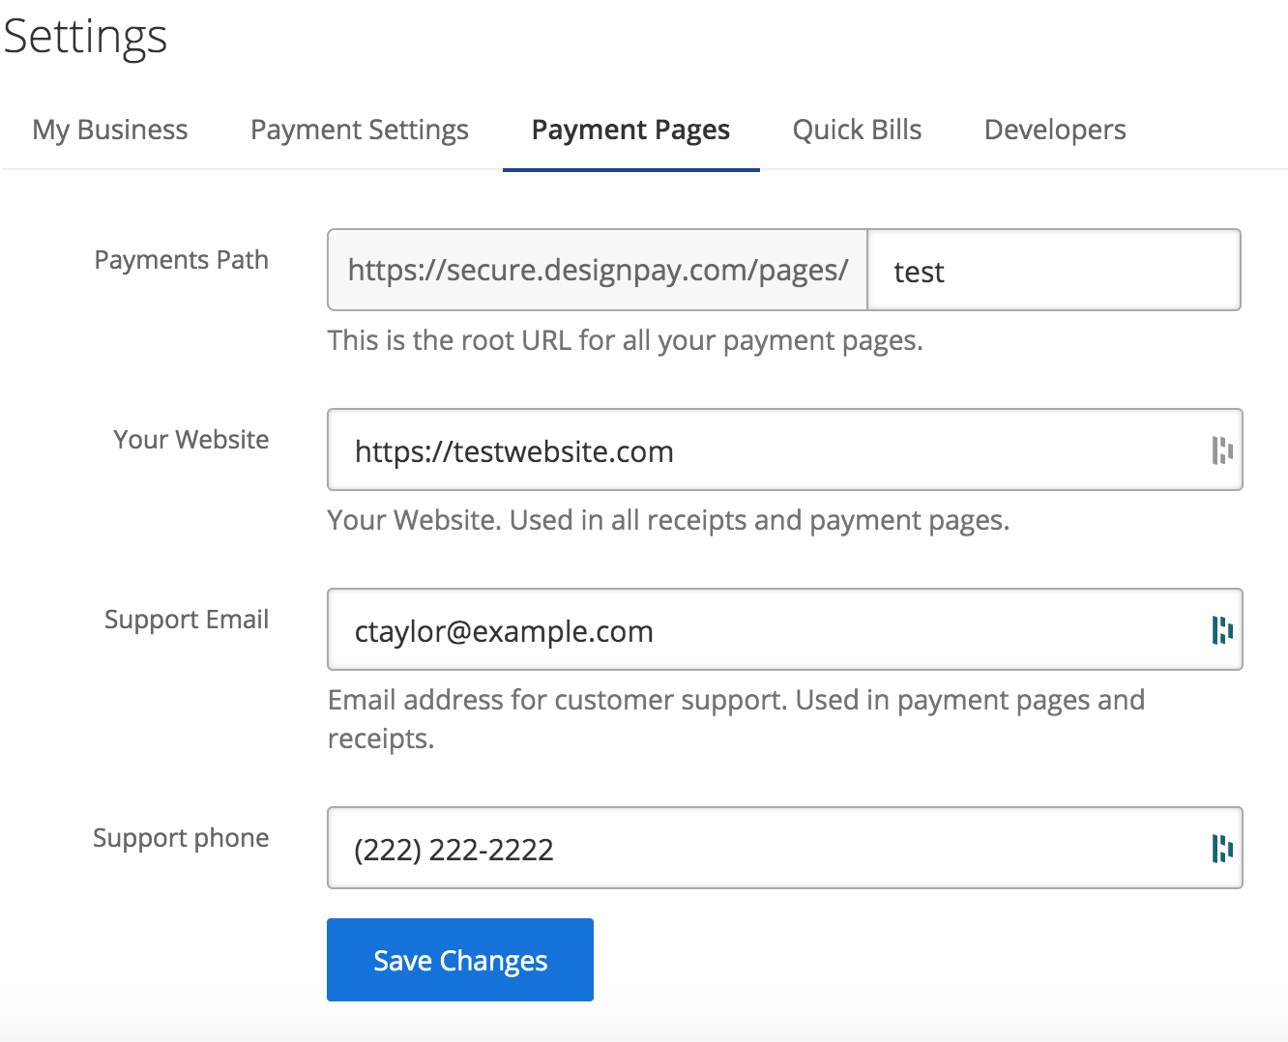Focus the payments path field containing test

click(x=1054, y=270)
